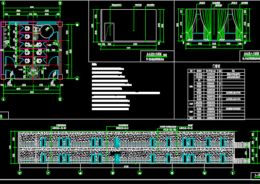
Task: Pick axis bubble A beside the restroom plan
Action: coord(77,78)
